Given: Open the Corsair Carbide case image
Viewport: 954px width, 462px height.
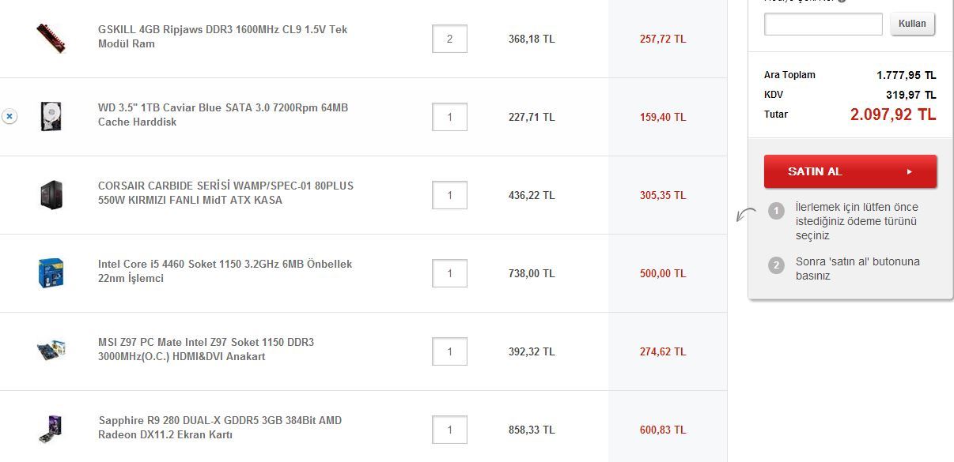Looking at the screenshot, I should point(51,194).
